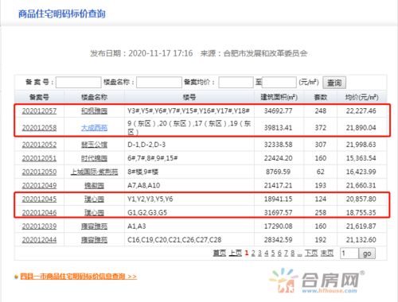The image size is (398, 302).
Task: Select price cell 18,755.35
Action: coord(361,212)
